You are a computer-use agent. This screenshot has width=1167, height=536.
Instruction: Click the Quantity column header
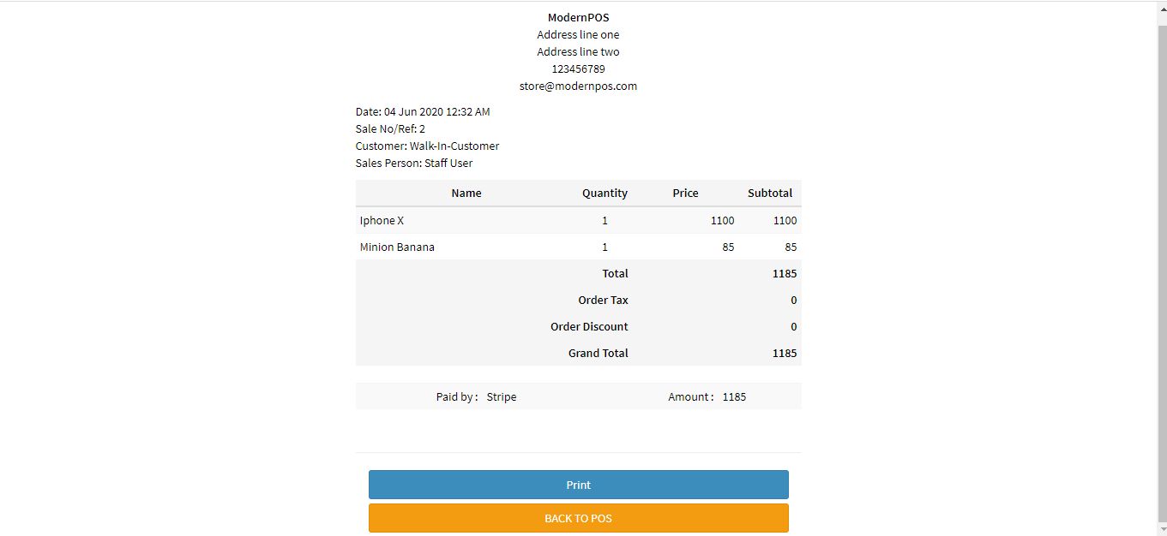click(x=605, y=194)
